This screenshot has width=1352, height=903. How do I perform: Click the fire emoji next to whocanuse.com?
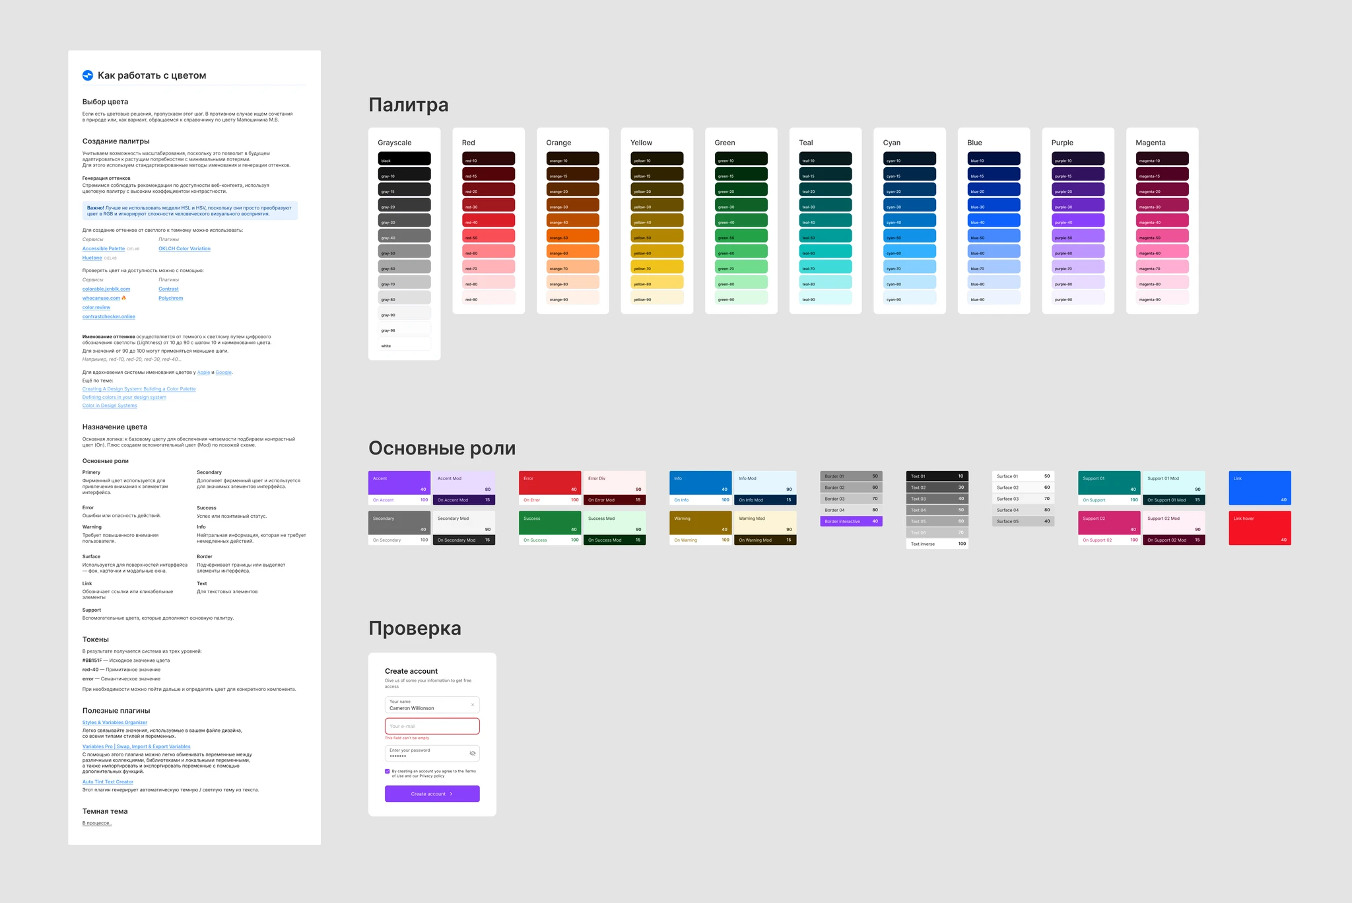click(x=123, y=298)
